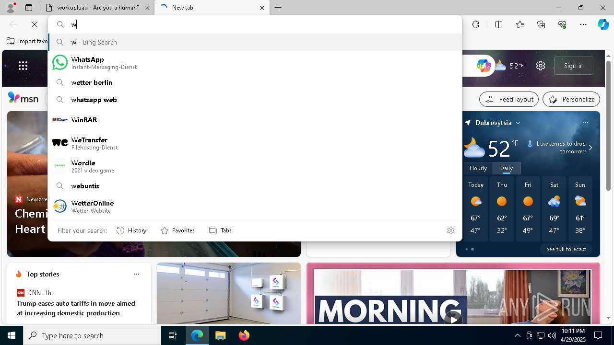
Task: Expand Dubrovytsia location dropdown
Action: tap(518, 123)
